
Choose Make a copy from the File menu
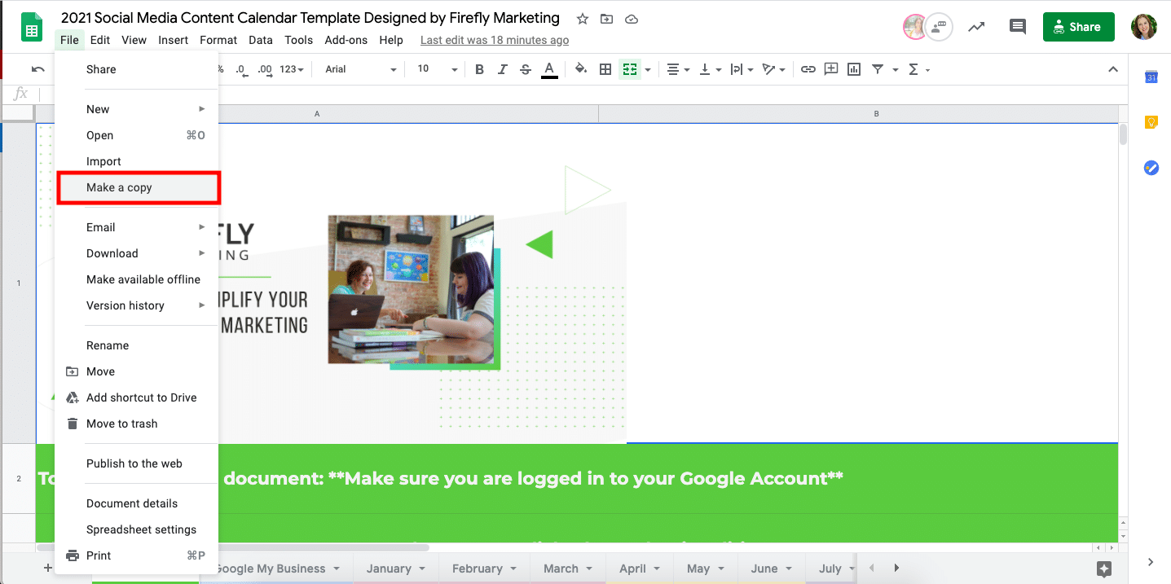pos(137,187)
